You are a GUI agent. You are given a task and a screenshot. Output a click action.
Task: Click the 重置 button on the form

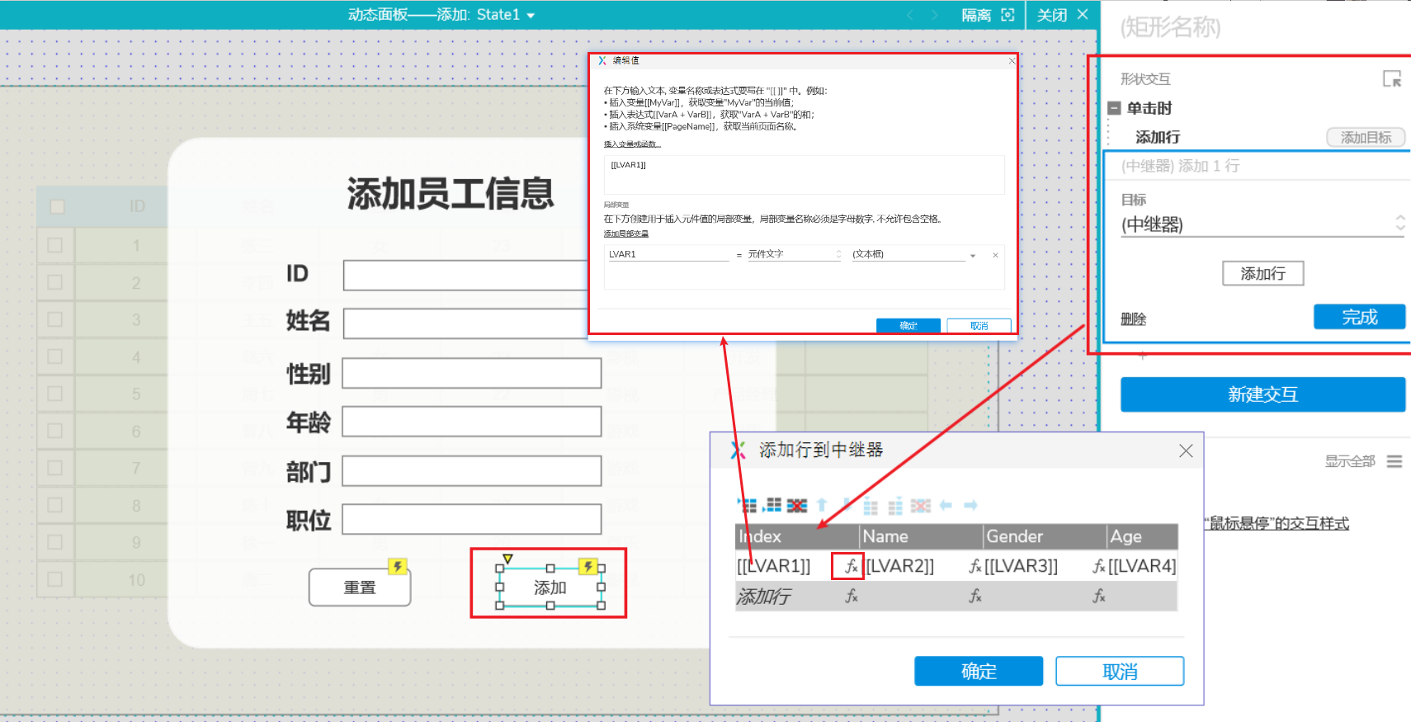click(x=360, y=588)
